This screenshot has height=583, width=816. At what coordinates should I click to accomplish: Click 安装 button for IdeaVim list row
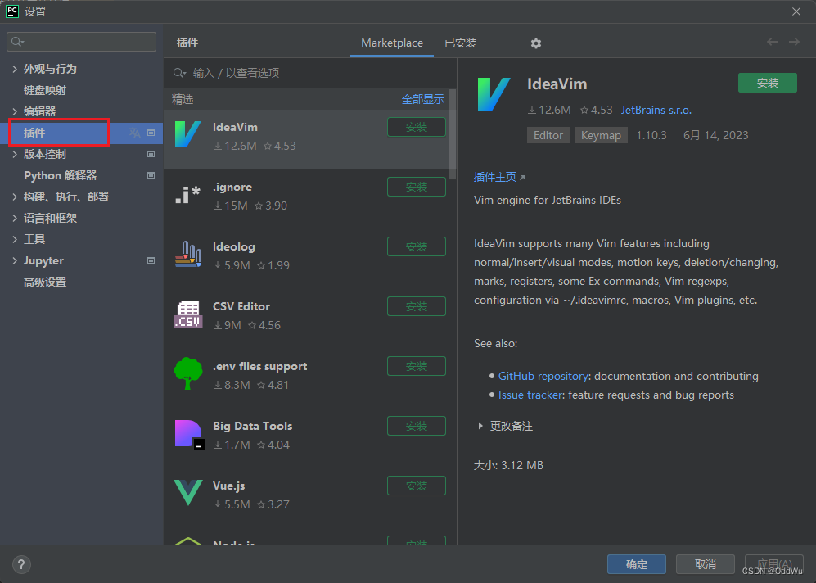(x=417, y=127)
